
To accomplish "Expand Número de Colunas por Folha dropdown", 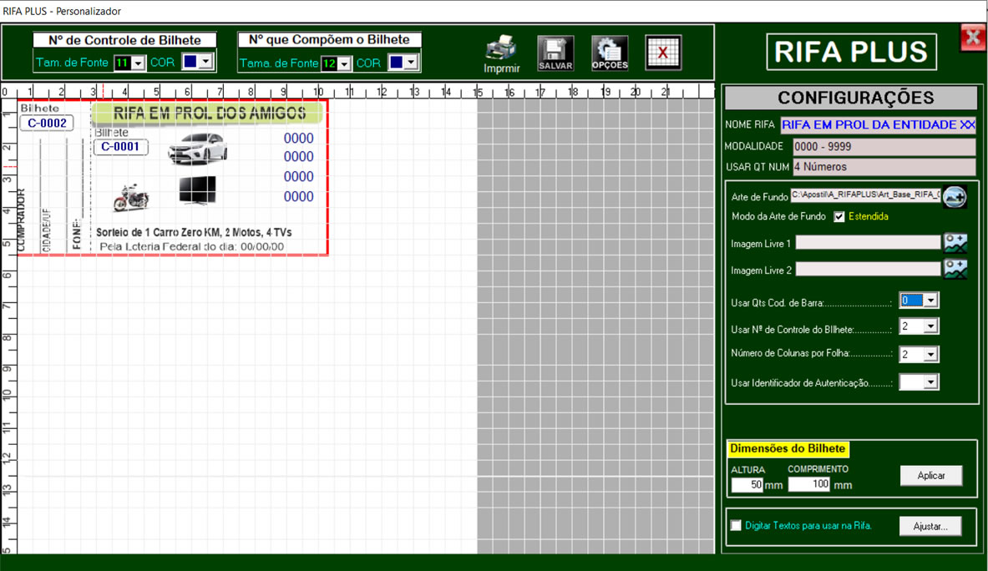I will point(930,355).
